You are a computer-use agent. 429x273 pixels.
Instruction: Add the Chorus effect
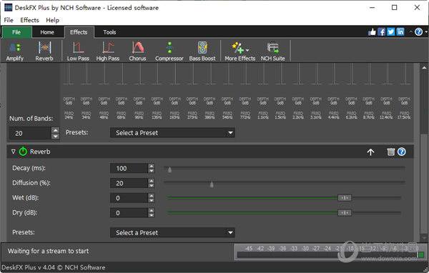[137, 51]
